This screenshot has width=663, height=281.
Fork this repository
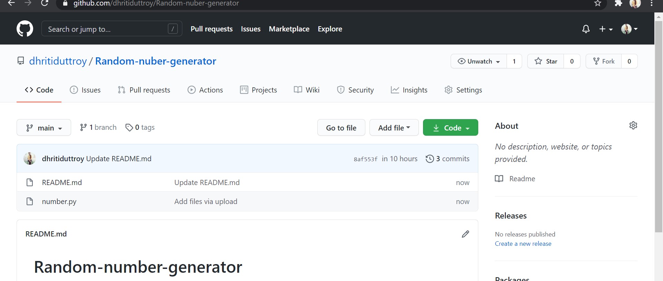pos(604,61)
